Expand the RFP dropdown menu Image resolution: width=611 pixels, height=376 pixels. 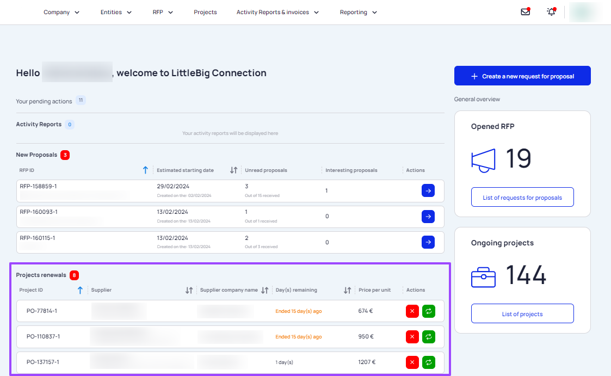pos(163,12)
